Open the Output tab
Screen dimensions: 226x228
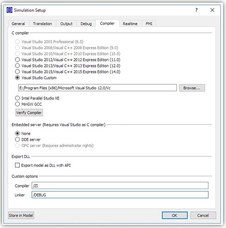click(x=66, y=24)
